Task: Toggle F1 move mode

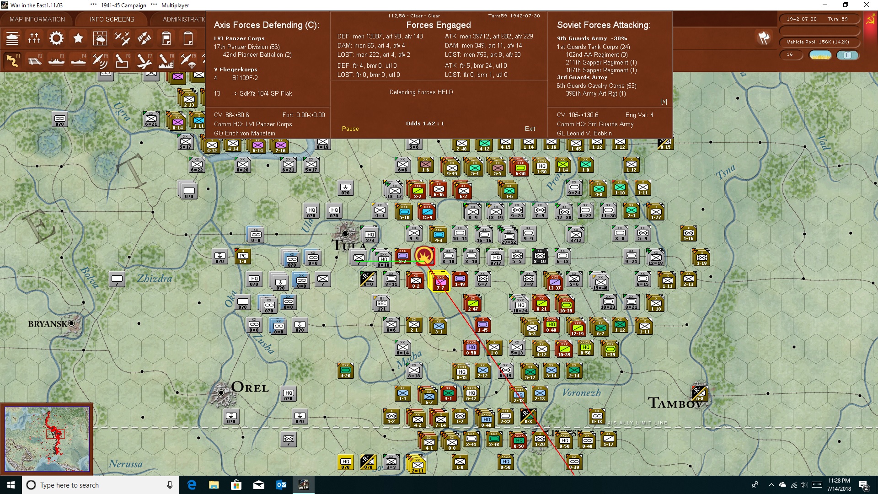Action: point(12,60)
